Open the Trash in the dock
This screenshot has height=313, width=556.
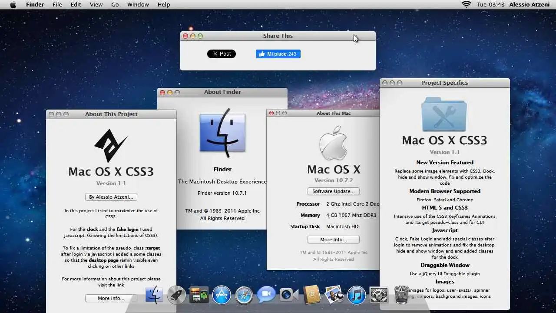tap(402, 295)
